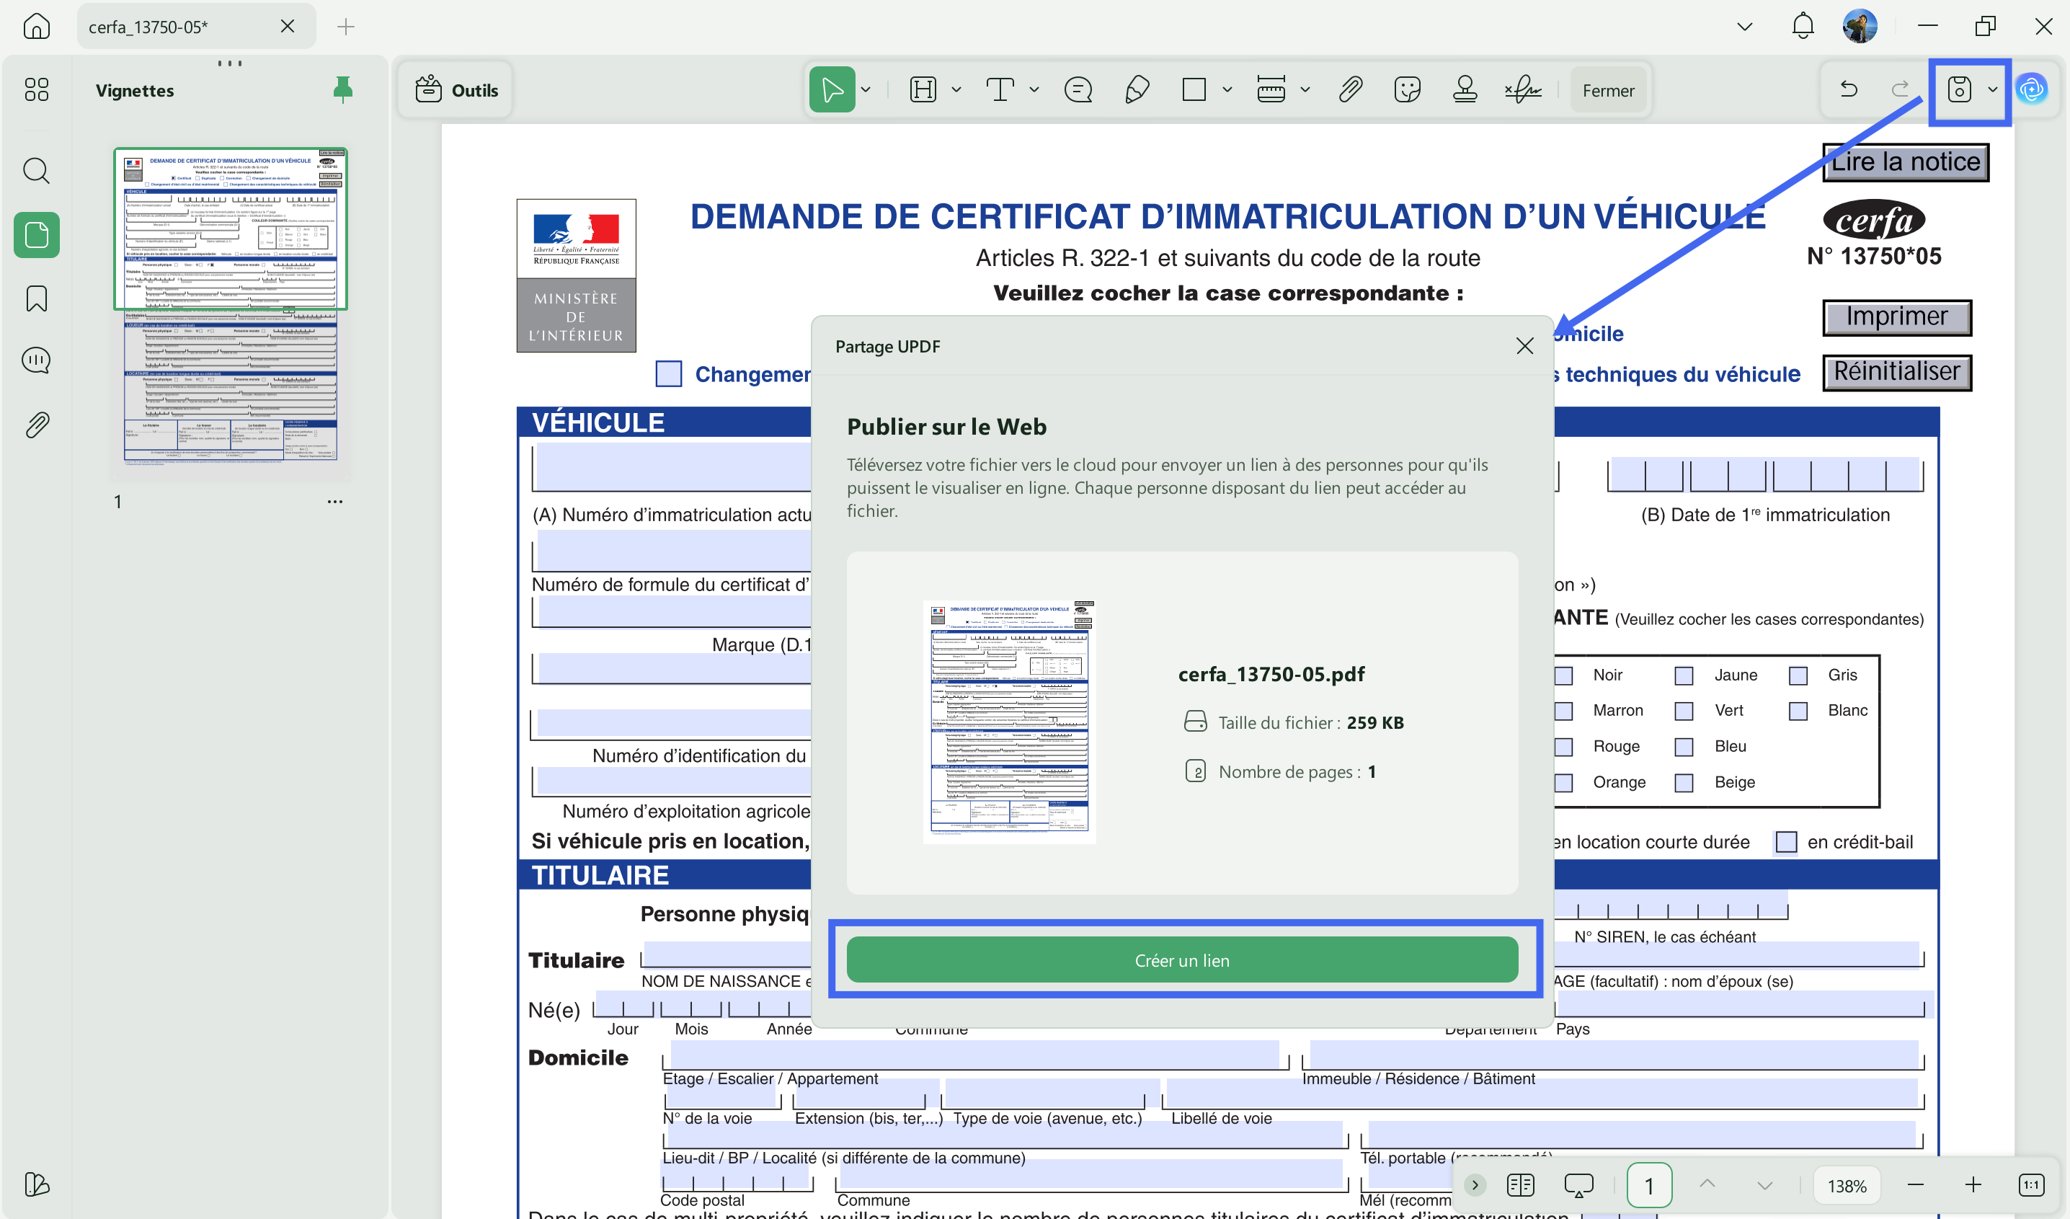
Task: Select the text box tool
Action: 1000,89
